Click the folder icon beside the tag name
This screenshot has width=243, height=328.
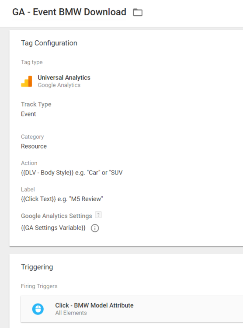[138, 12]
